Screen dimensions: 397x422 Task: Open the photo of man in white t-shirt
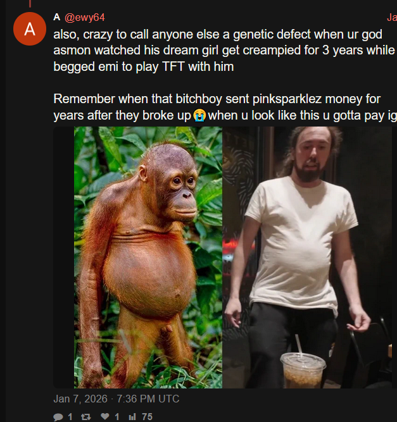click(307, 258)
